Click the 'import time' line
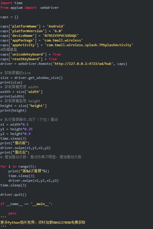The width and height of the screenshot is (153, 229). [11, 3]
